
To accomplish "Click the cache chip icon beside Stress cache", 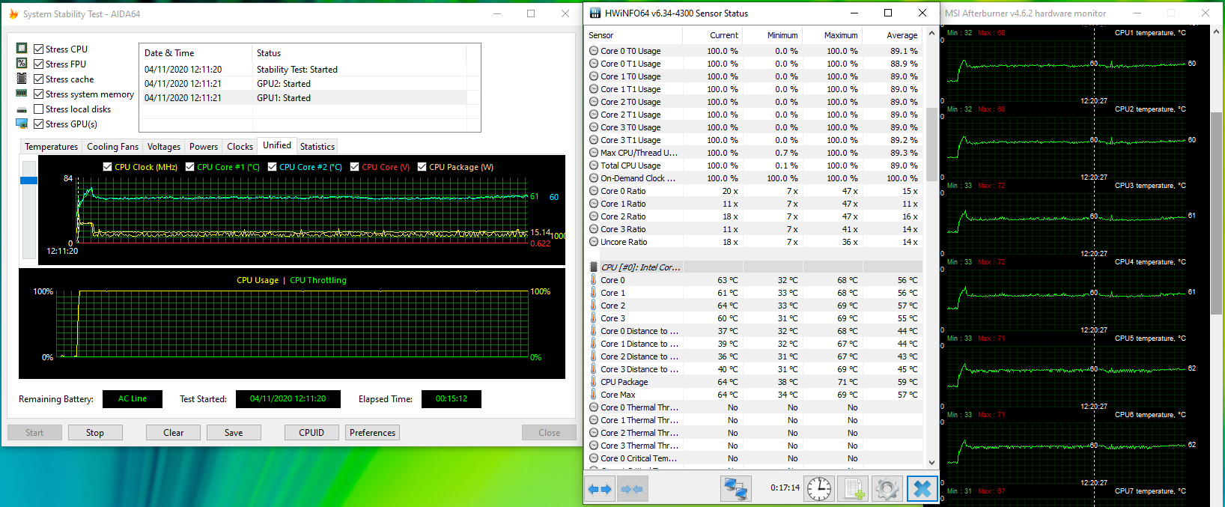I will point(22,78).
